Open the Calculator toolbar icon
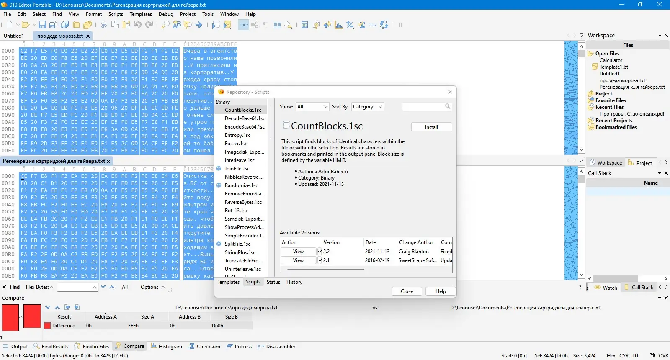 pos(304,25)
